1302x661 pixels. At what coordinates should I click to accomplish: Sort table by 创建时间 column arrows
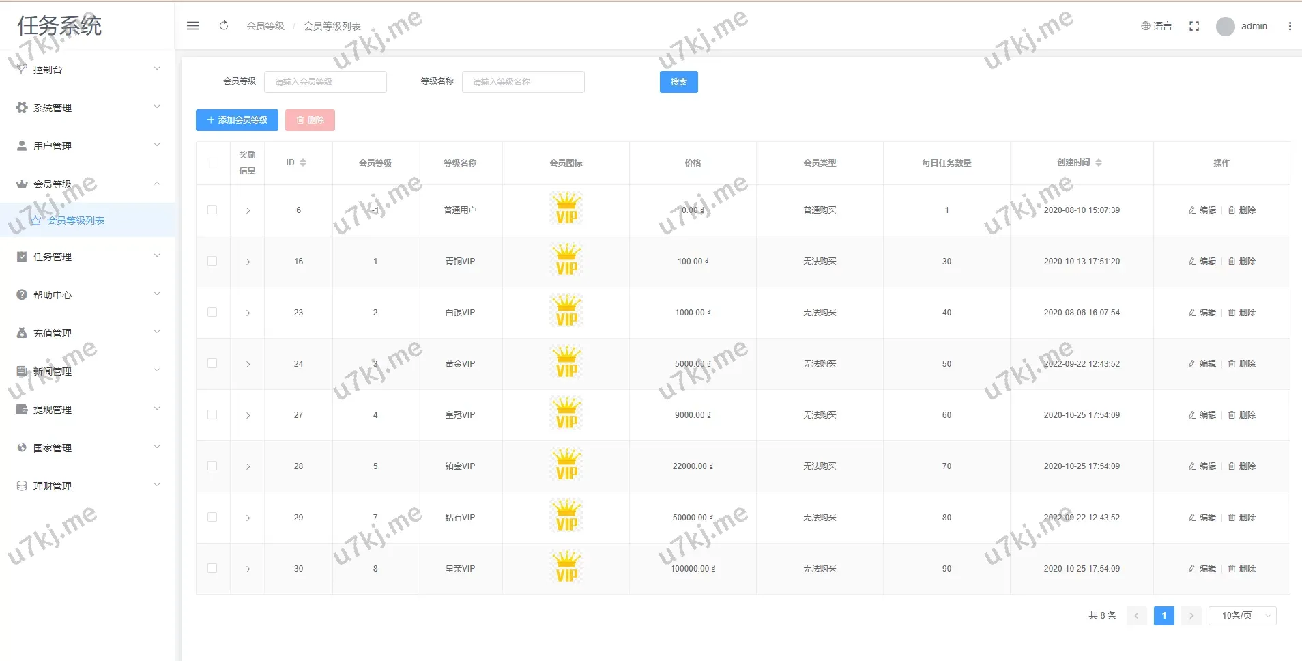[1099, 163]
